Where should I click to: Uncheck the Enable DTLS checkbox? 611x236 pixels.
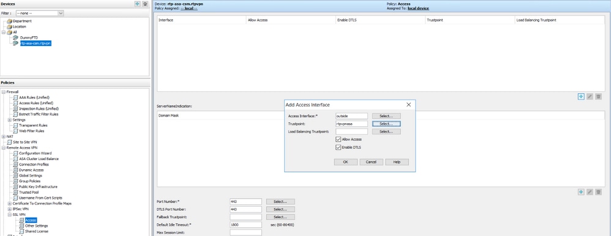pyautogui.click(x=338, y=147)
